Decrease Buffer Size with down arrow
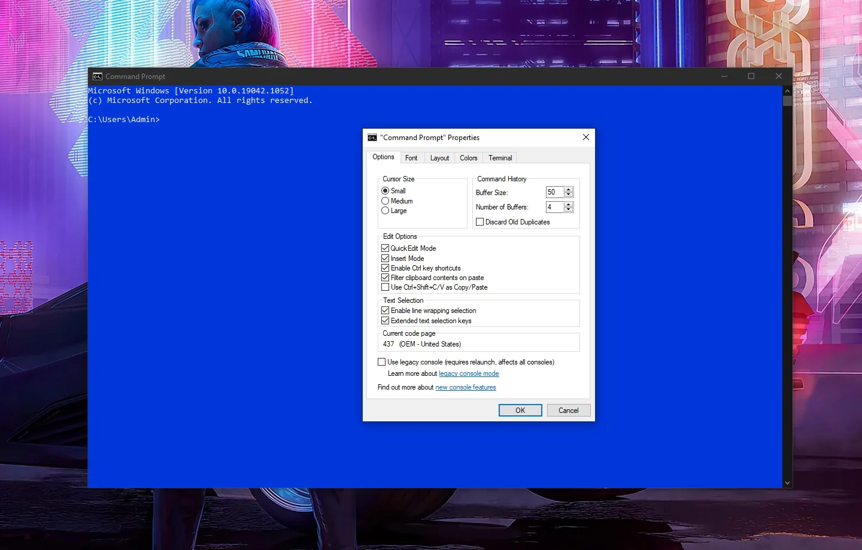The height and width of the screenshot is (550, 862). click(x=569, y=195)
